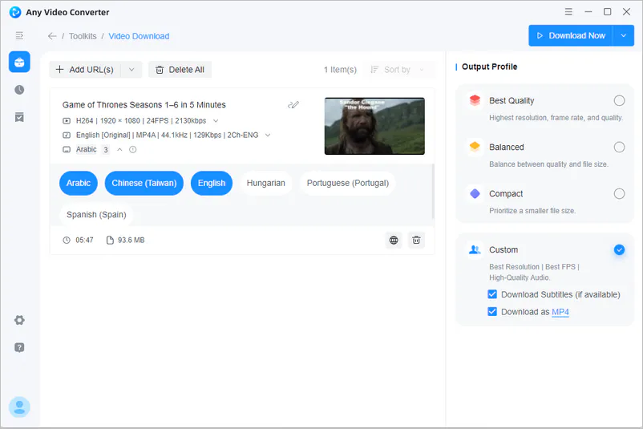Select Best Quality radio button
The width and height of the screenshot is (643, 429).
click(619, 100)
